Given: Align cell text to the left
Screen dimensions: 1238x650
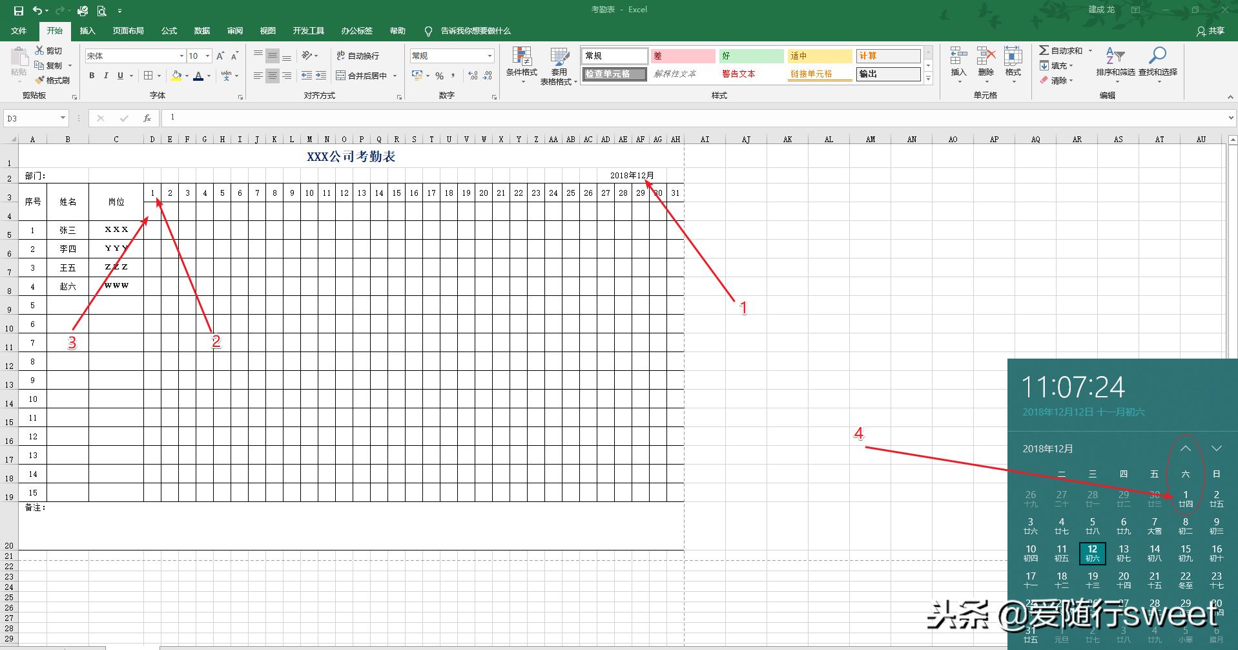Looking at the screenshot, I should pyautogui.click(x=258, y=76).
